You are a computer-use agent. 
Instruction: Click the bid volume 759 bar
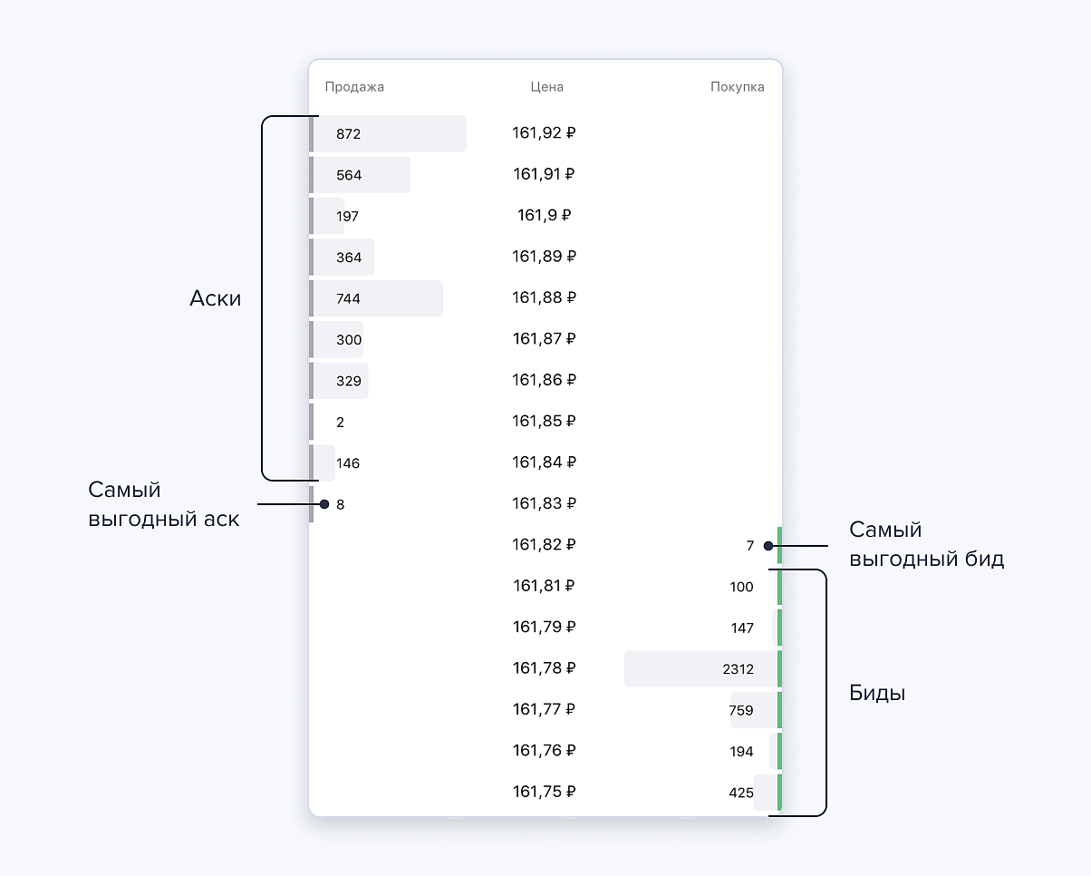coord(754,710)
